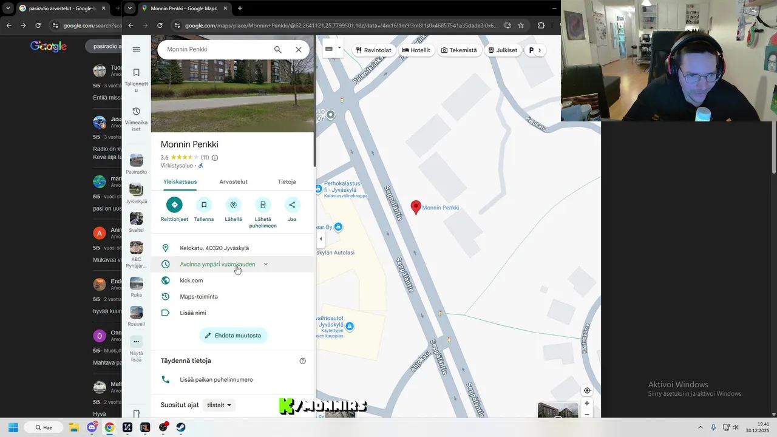
Task: Open File Explorer from the taskbar
Action: (74, 427)
